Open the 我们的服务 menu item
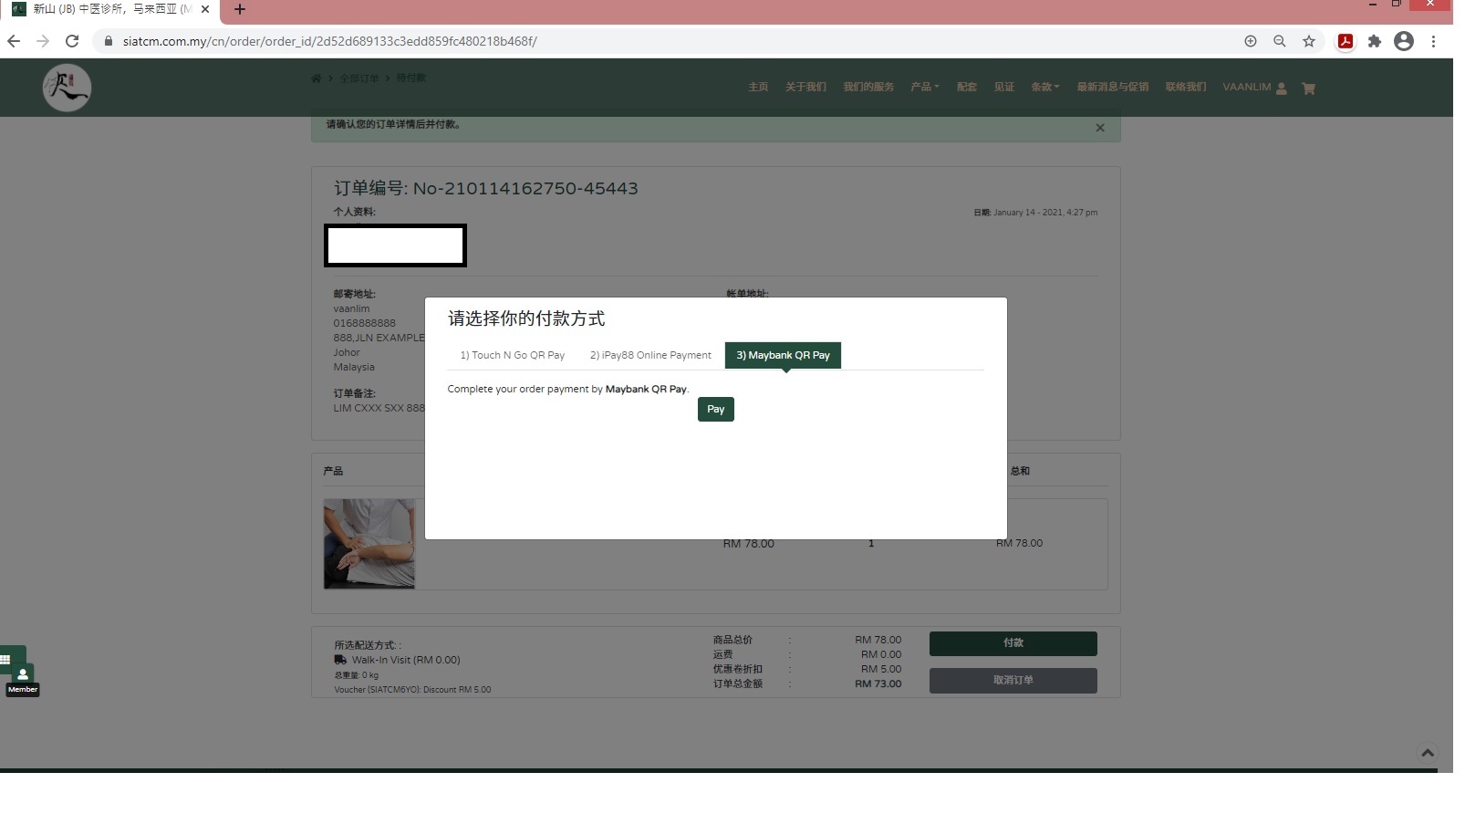Image resolution: width=1465 pixels, height=814 pixels. [868, 87]
